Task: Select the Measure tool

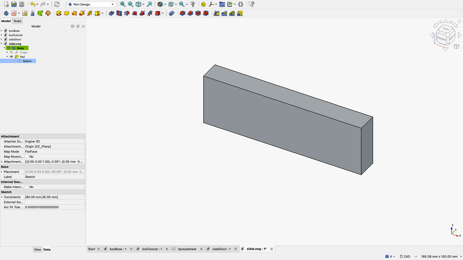Action: pyautogui.click(x=193, y=4)
